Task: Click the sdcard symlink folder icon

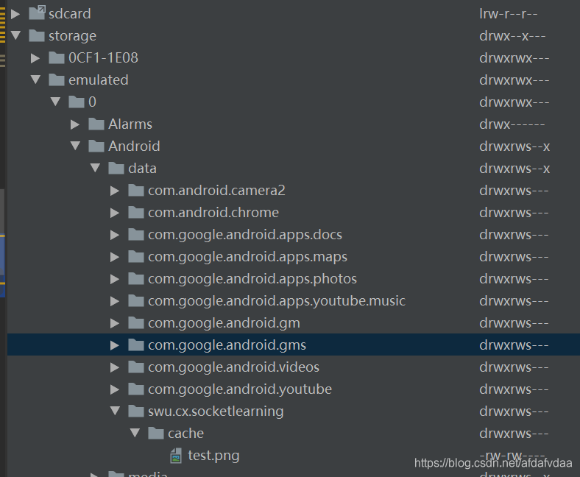Action: [x=37, y=13]
